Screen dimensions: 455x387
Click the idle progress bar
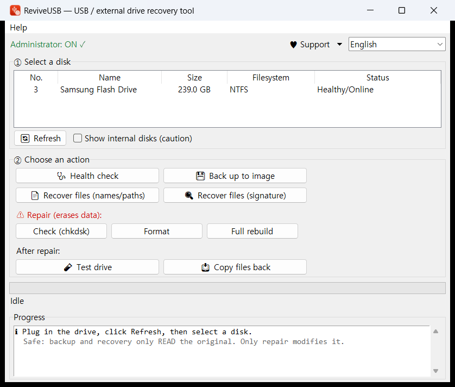pyautogui.click(x=227, y=288)
